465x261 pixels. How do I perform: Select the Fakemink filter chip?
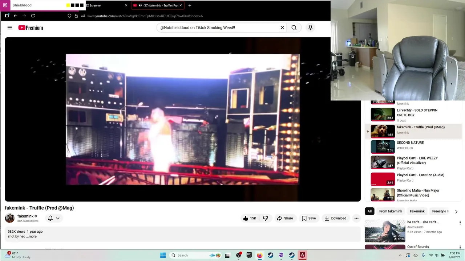click(417, 211)
